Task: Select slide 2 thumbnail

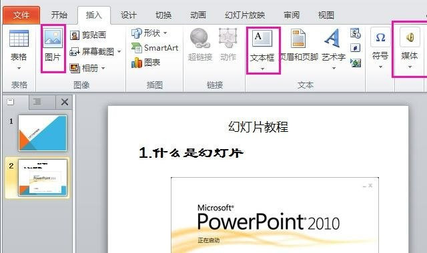Action: (43, 178)
